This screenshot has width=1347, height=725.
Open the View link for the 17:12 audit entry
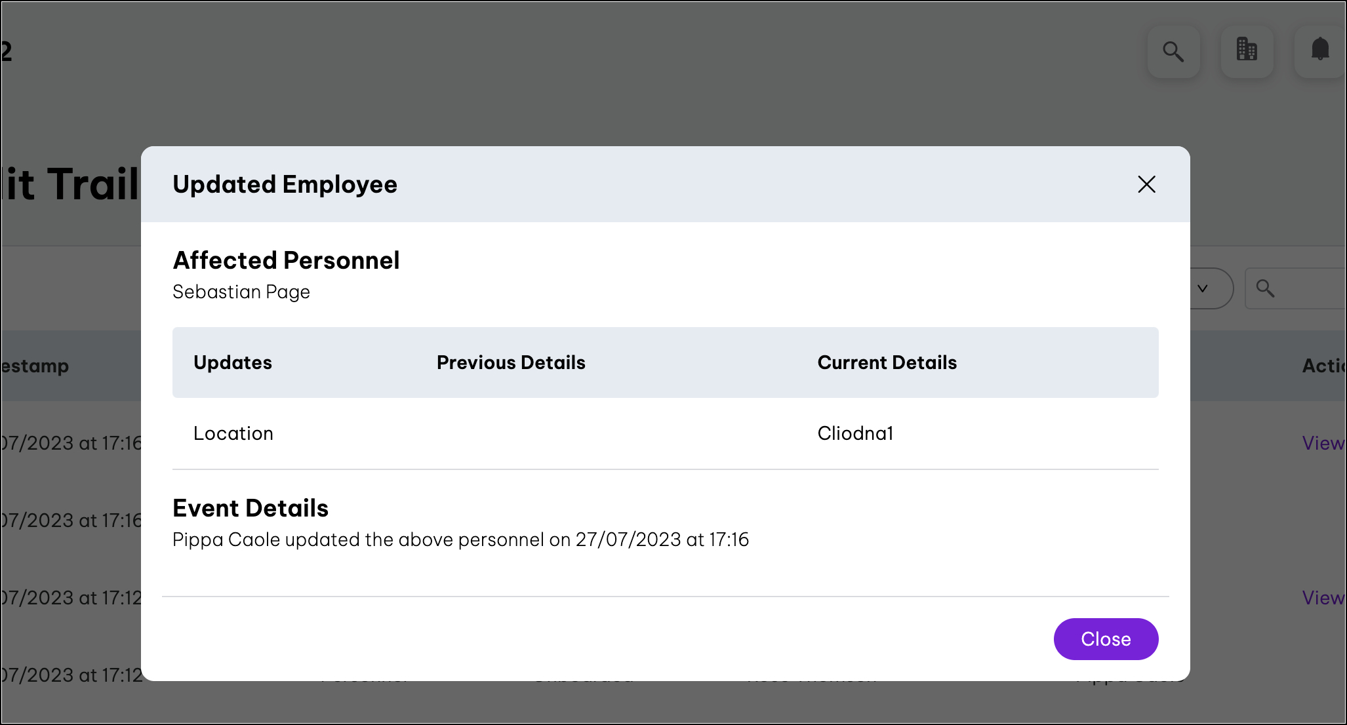1323,597
